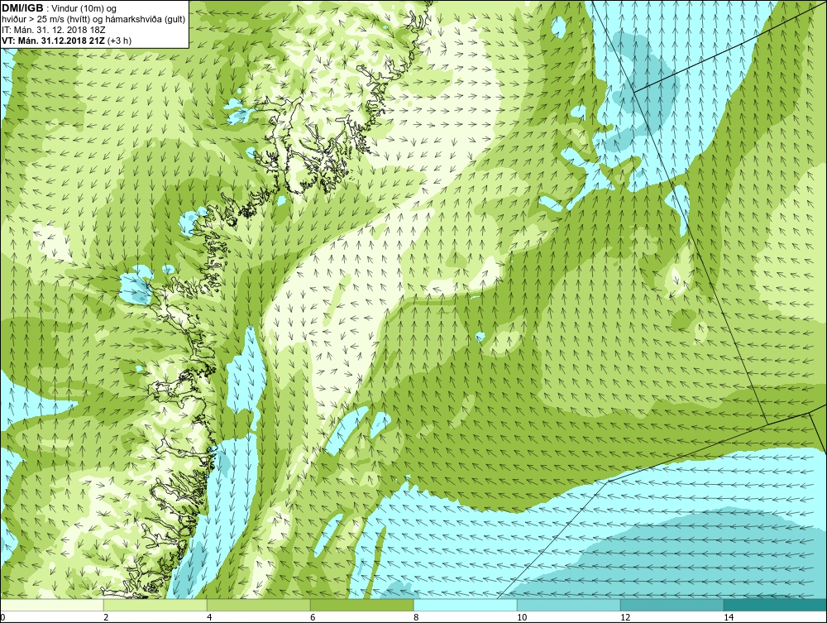Click the '10' scale label
This screenshot has height=623, width=827.
[x=522, y=617]
